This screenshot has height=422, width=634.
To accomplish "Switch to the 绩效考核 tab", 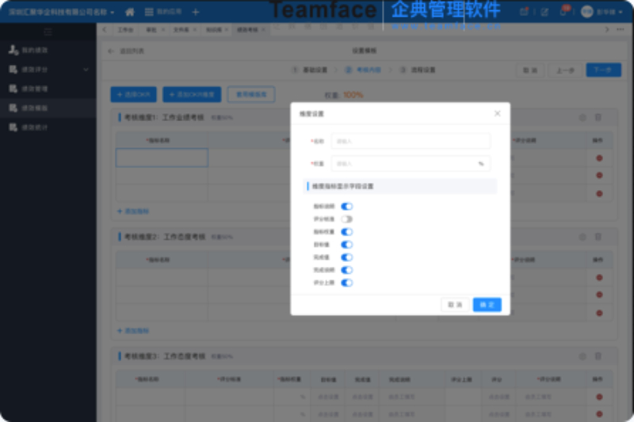I will tap(247, 30).
